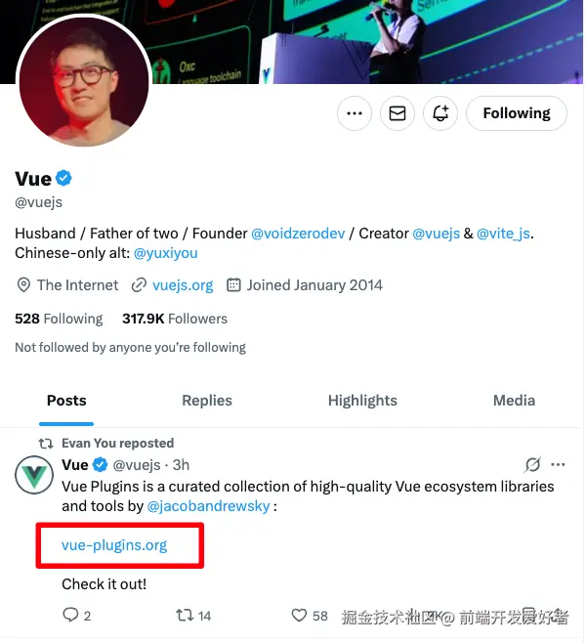Open the post's three-dot more menu
Screen dimensions: 586x643
(558, 464)
